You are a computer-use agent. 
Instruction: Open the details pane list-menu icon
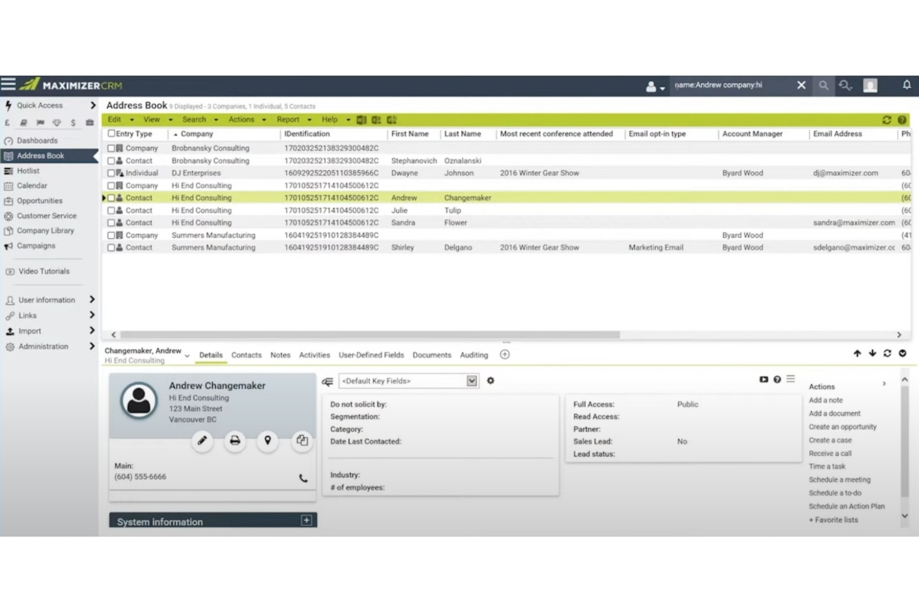(790, 379)
